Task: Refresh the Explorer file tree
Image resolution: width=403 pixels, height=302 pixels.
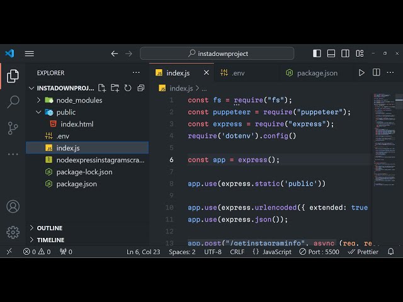Action: click(128, 88)
